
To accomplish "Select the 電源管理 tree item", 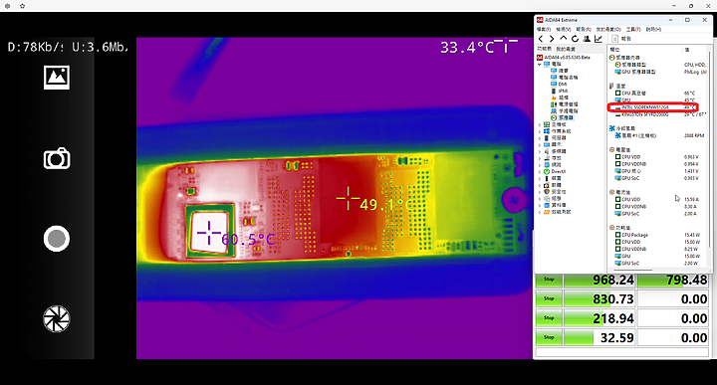I will point(565,104).
